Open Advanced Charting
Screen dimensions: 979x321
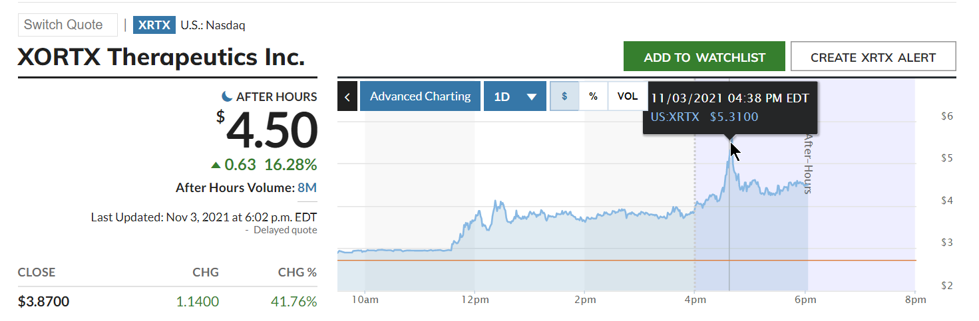tap(420, 96)
